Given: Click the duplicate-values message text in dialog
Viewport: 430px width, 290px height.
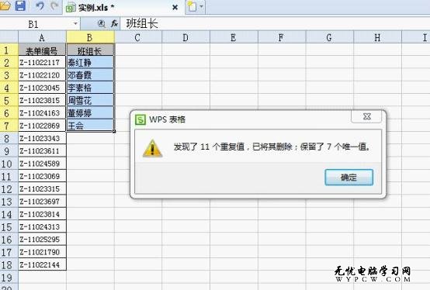Looking at the screenshot, I should (x=272, y=147).
